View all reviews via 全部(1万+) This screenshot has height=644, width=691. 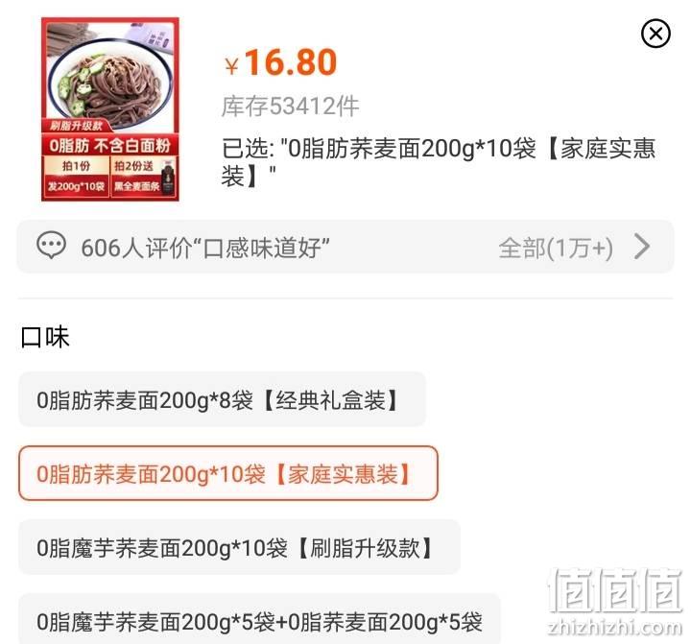pos(556,248)
